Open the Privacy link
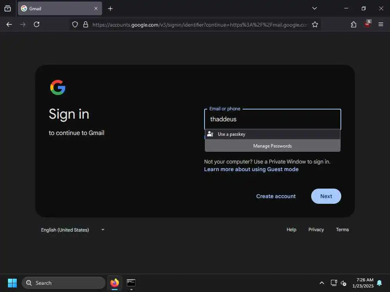Screen dimensions: 390x292 click(316, 230)
